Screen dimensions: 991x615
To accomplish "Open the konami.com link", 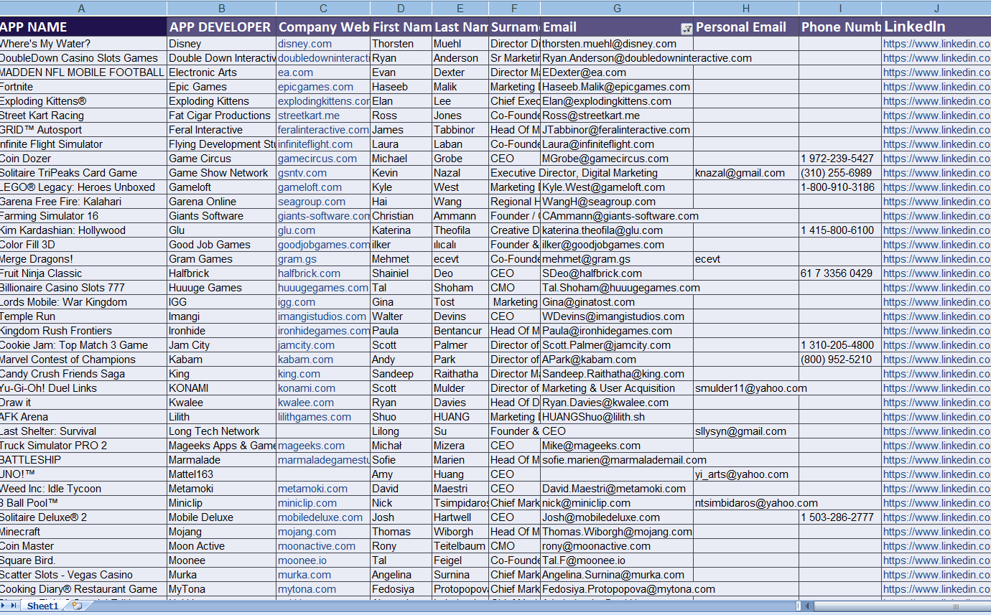I will click(307, 388).
